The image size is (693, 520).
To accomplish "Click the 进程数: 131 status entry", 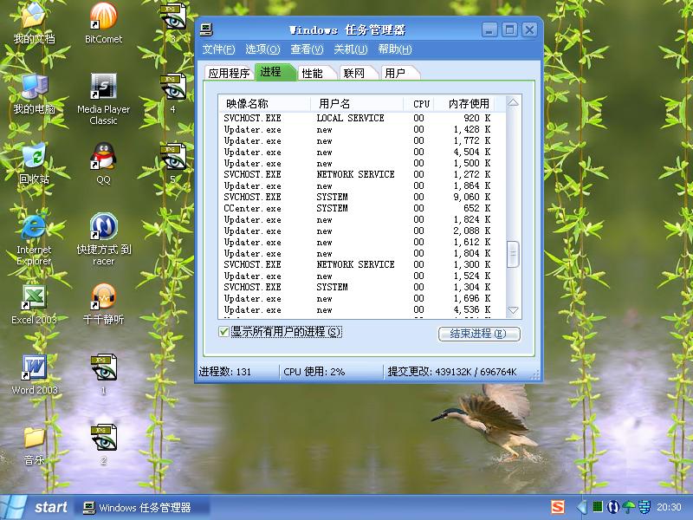I will point(237,372).
